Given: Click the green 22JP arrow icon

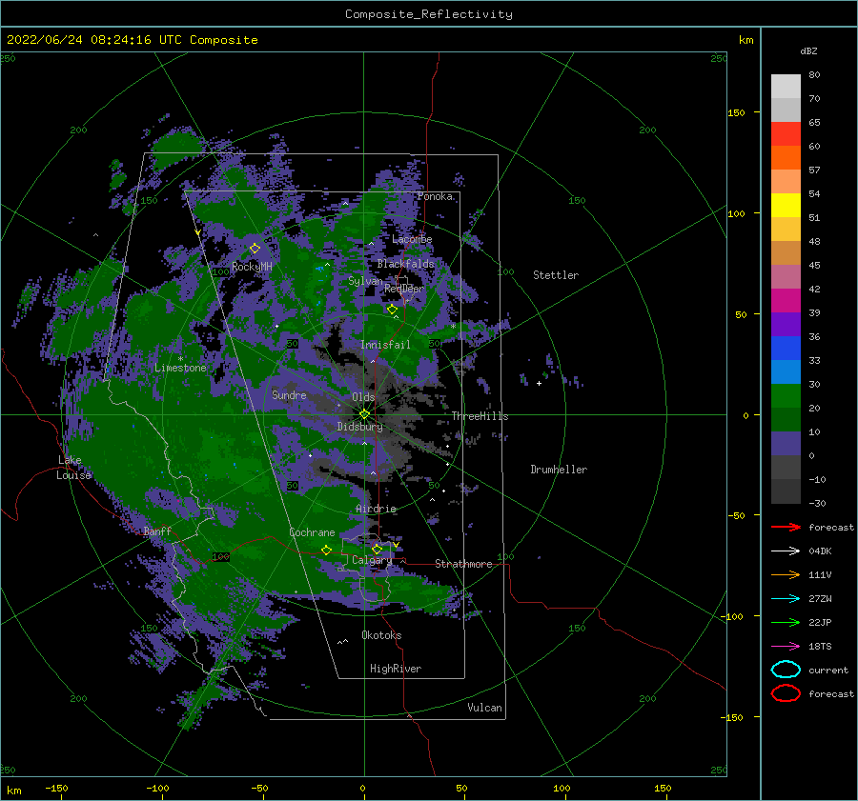Looking at the screenshot, I should tap(786, 622).
